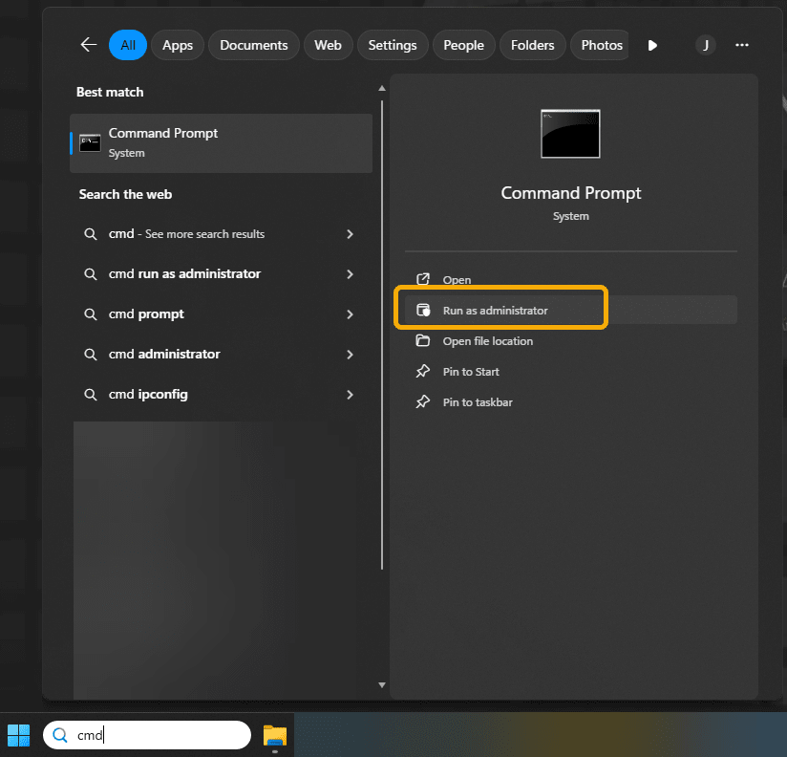
Task: Open the J user account icon
Action: (x=706, y=45)
